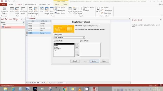The image size is (163, 91).
Task: Click Next in Simple Query Wizard
Action: coord(94,61)
